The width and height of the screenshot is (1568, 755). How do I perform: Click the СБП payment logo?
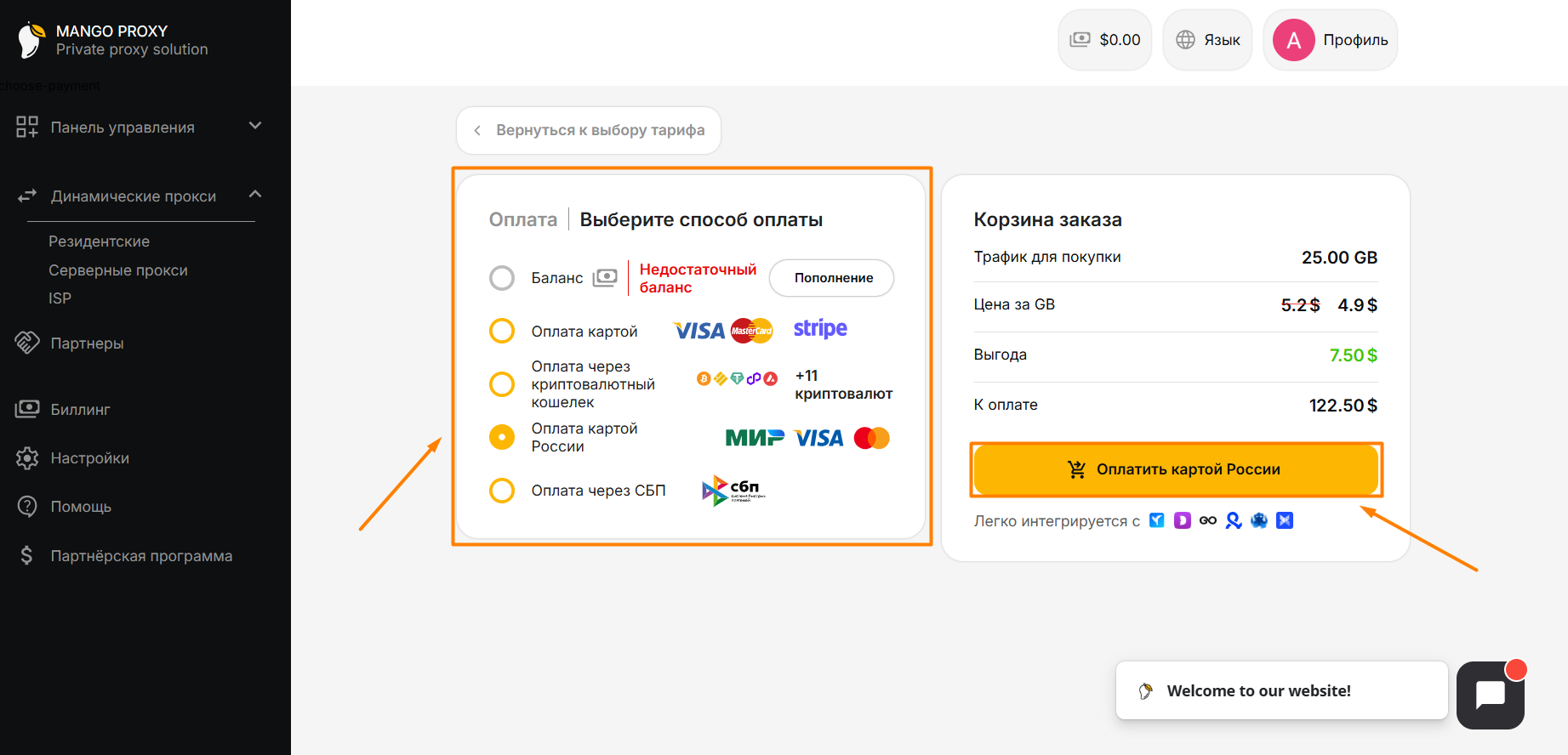point(733,491)
